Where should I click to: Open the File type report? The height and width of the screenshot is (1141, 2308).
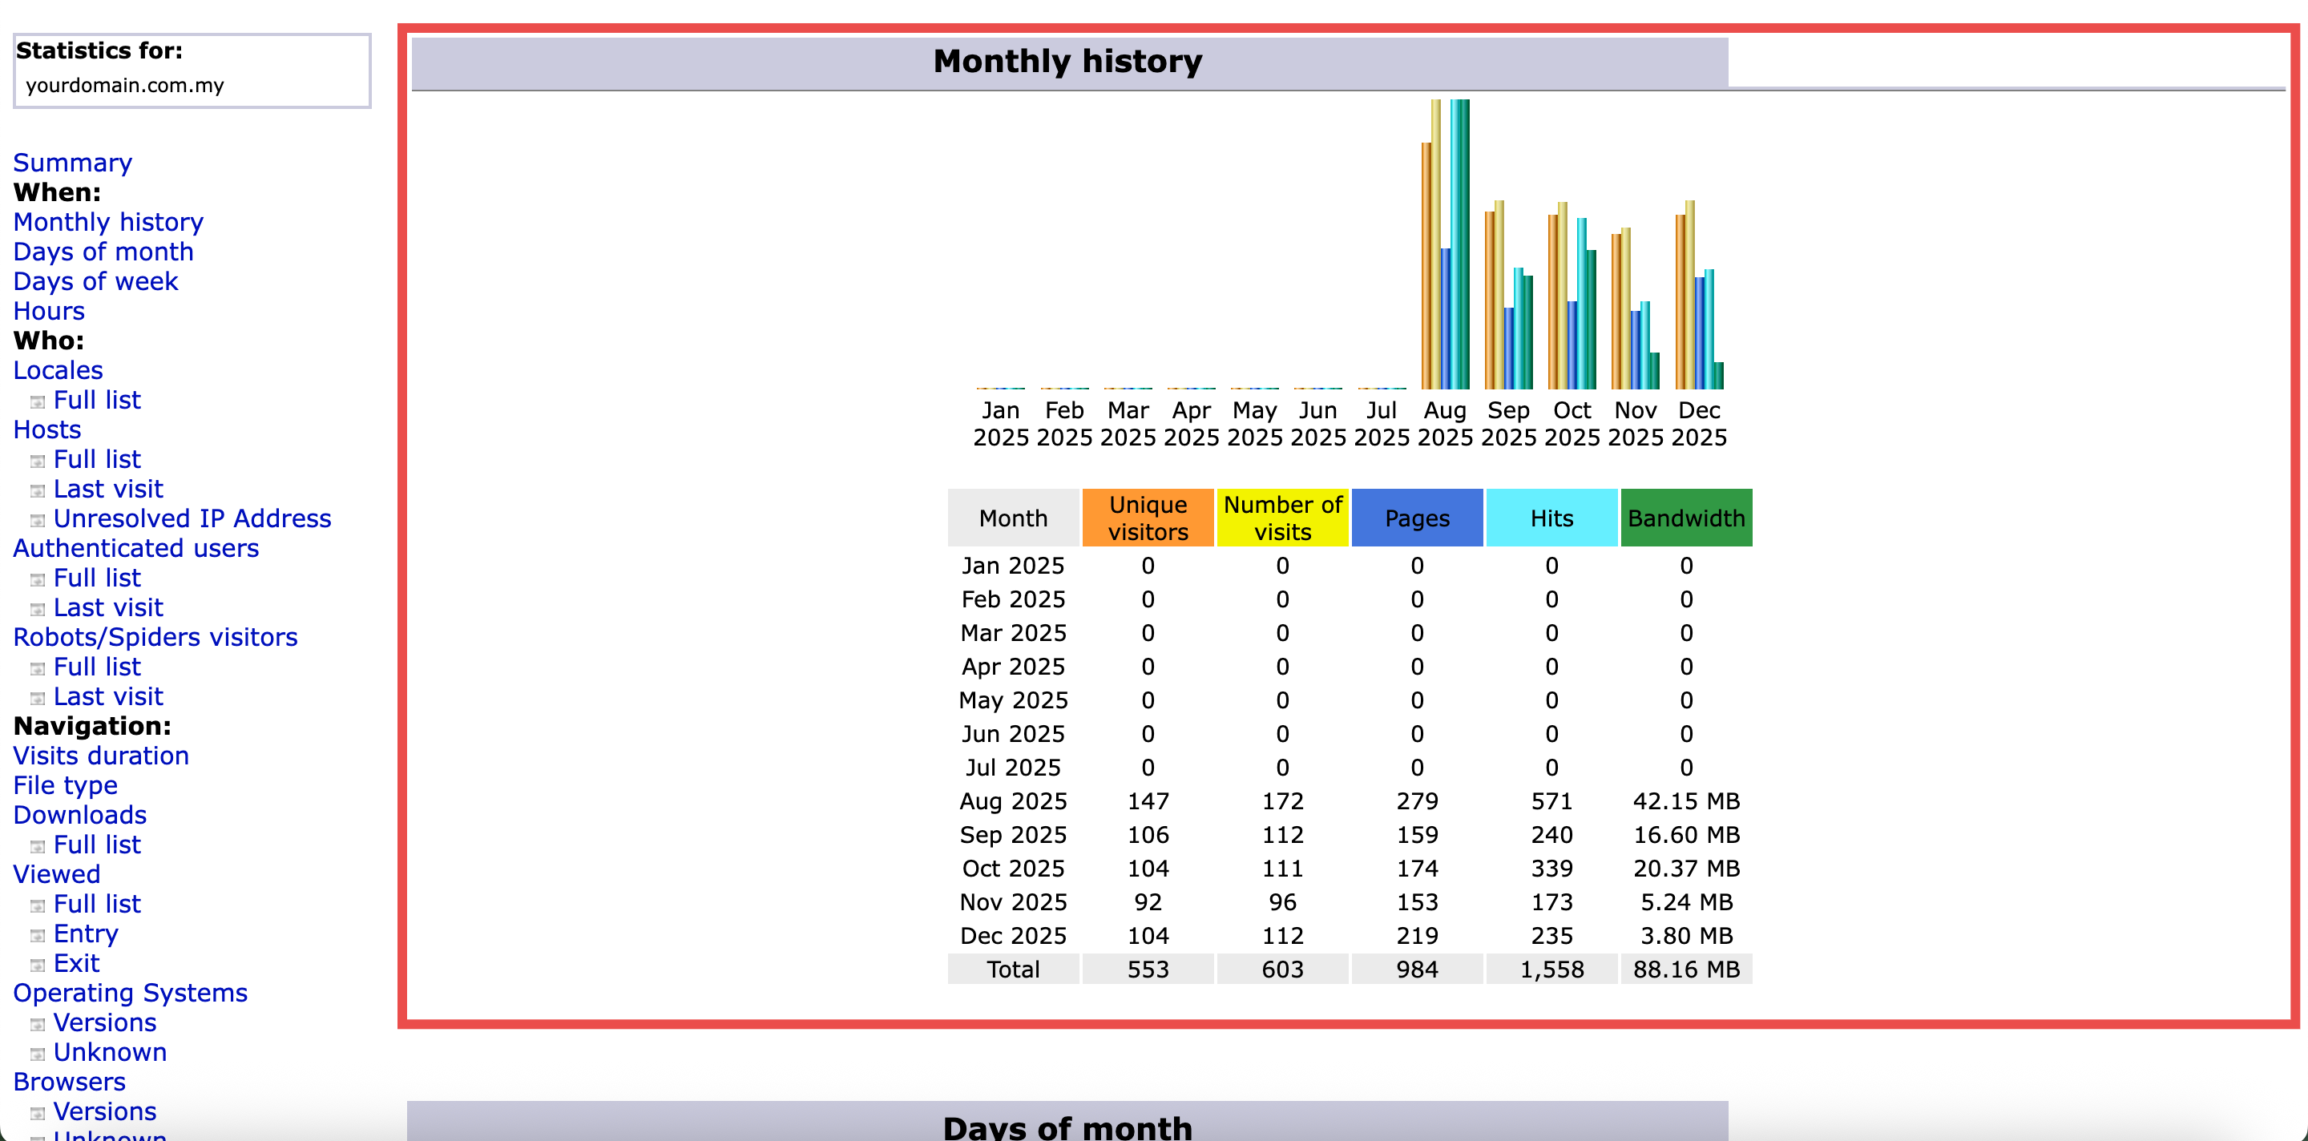point(66,784)
